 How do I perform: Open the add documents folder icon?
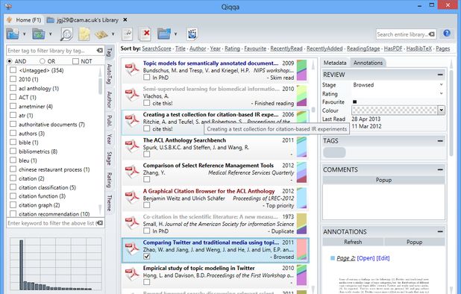(13, 34)
